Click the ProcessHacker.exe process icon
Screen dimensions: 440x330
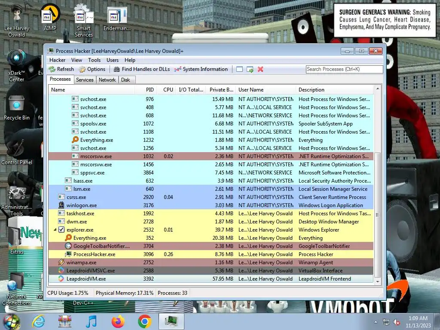[68, 254]
